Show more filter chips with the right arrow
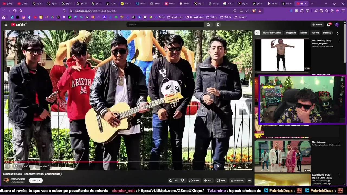The height and width of the screenshot is (195, 347). (x=338, y=33)
